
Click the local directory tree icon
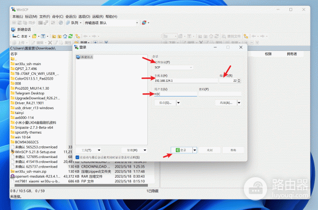[77, 37]
